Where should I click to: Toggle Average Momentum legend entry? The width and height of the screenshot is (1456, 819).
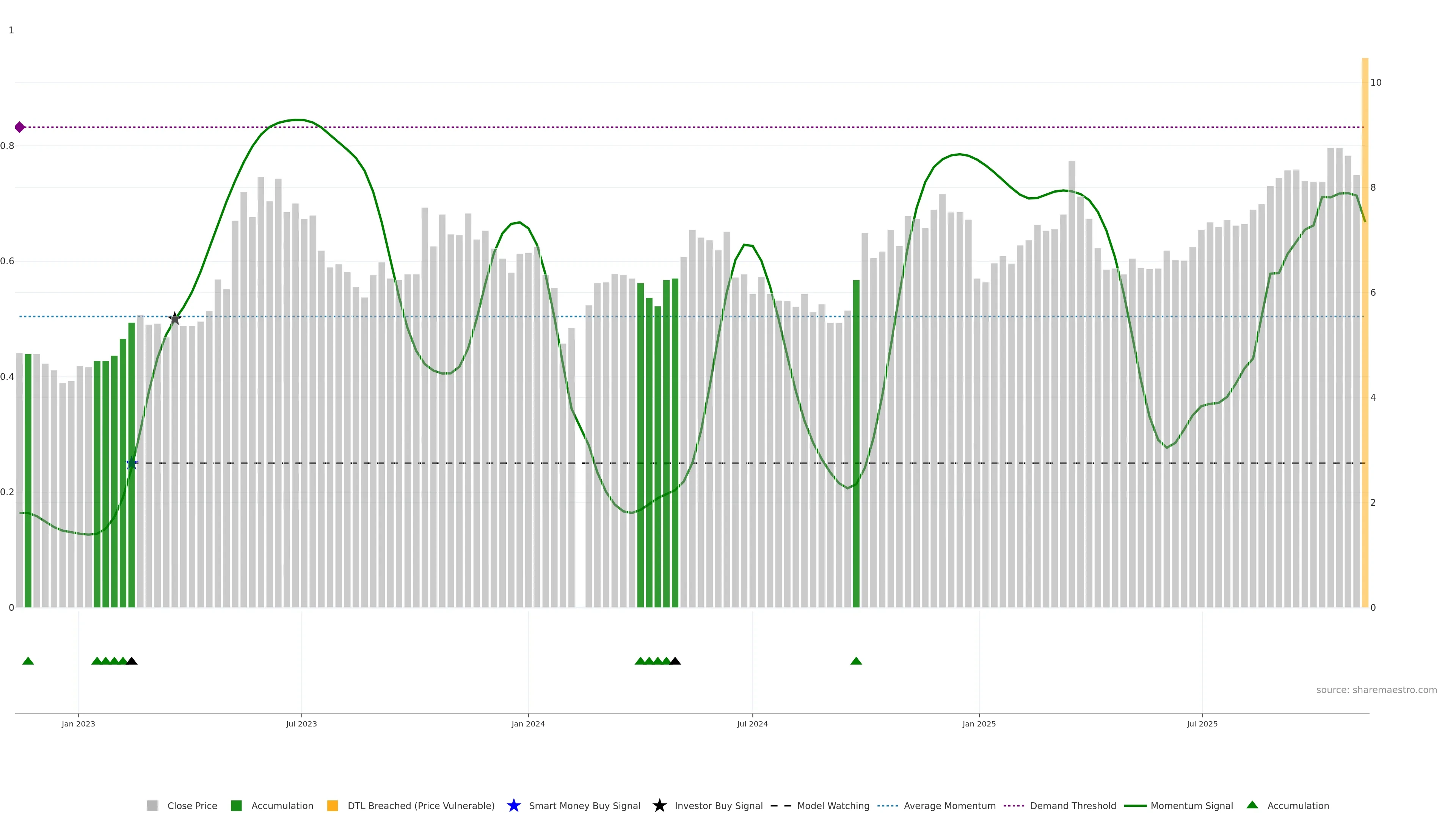(x=949, y=805)
